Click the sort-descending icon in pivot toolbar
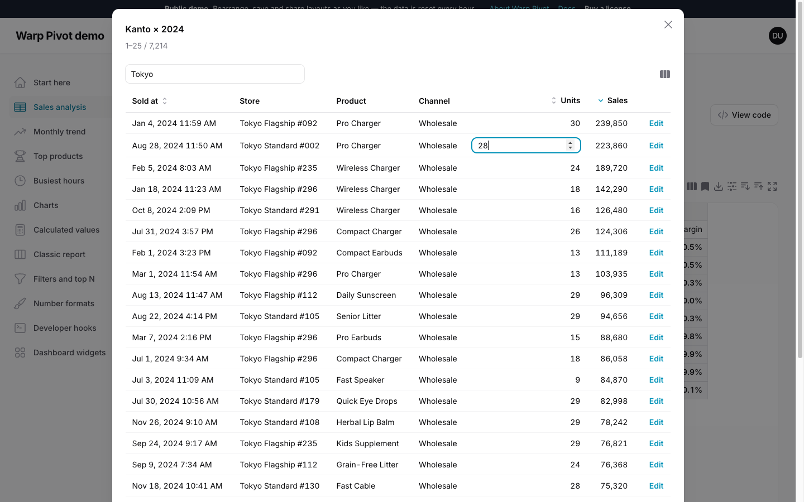 pyautogui.click(x=745, y=186)
